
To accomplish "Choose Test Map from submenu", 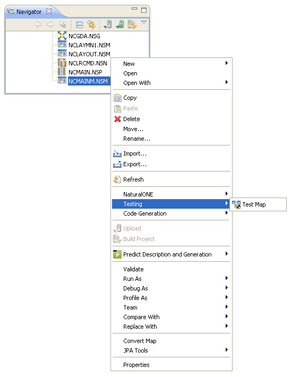I will pos(258,204).
